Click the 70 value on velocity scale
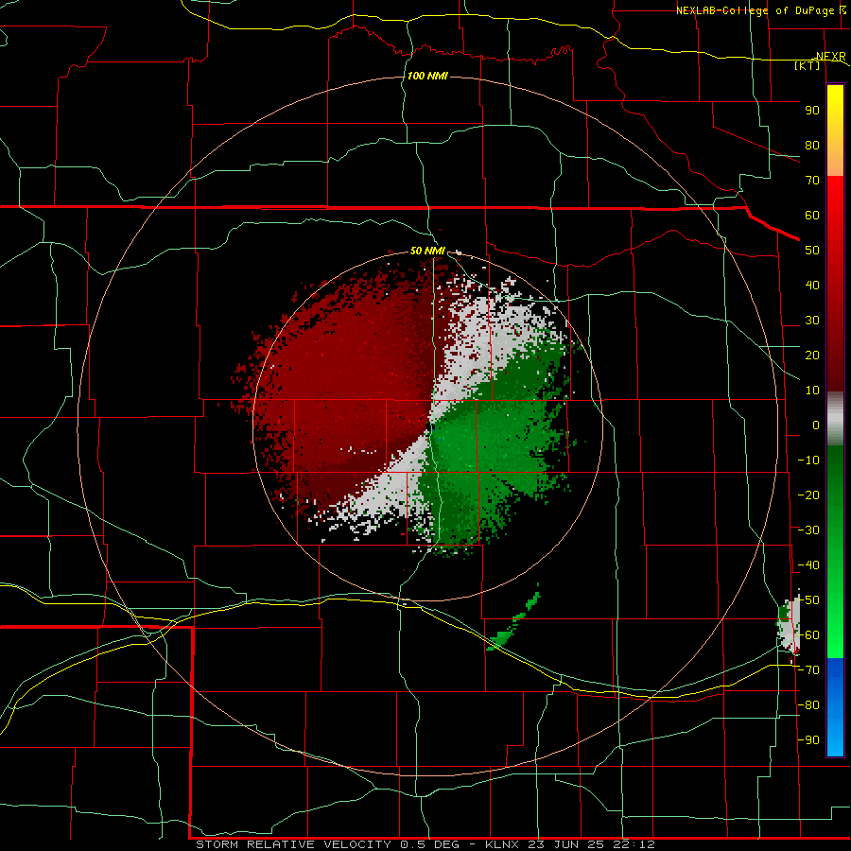This screenshot has width=851, height=851. click(x=812, y=181)
